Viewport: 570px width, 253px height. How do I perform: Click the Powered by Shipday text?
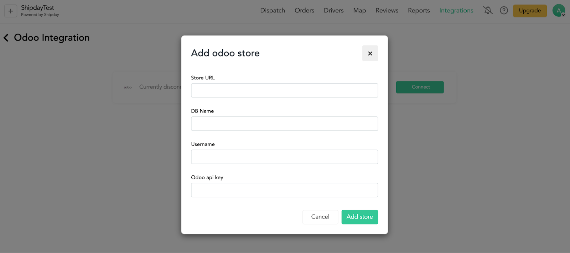40,15
